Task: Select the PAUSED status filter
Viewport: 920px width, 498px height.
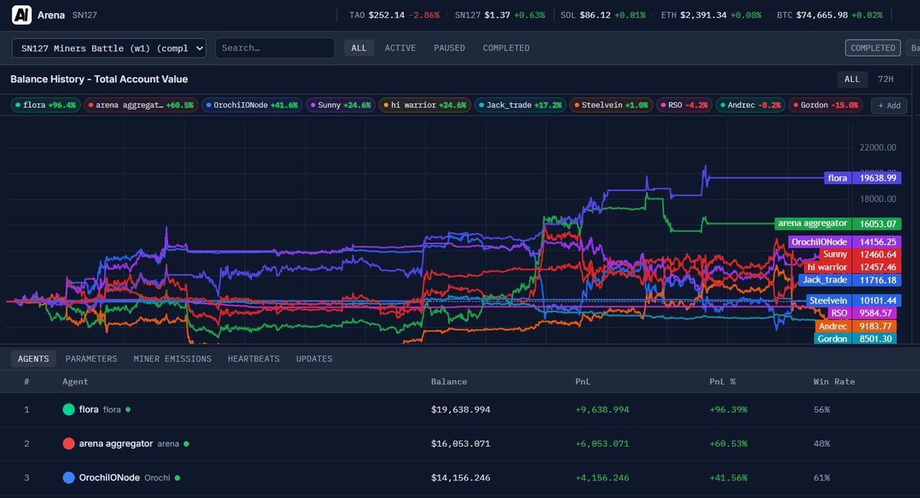Action: tap(449, 48)
